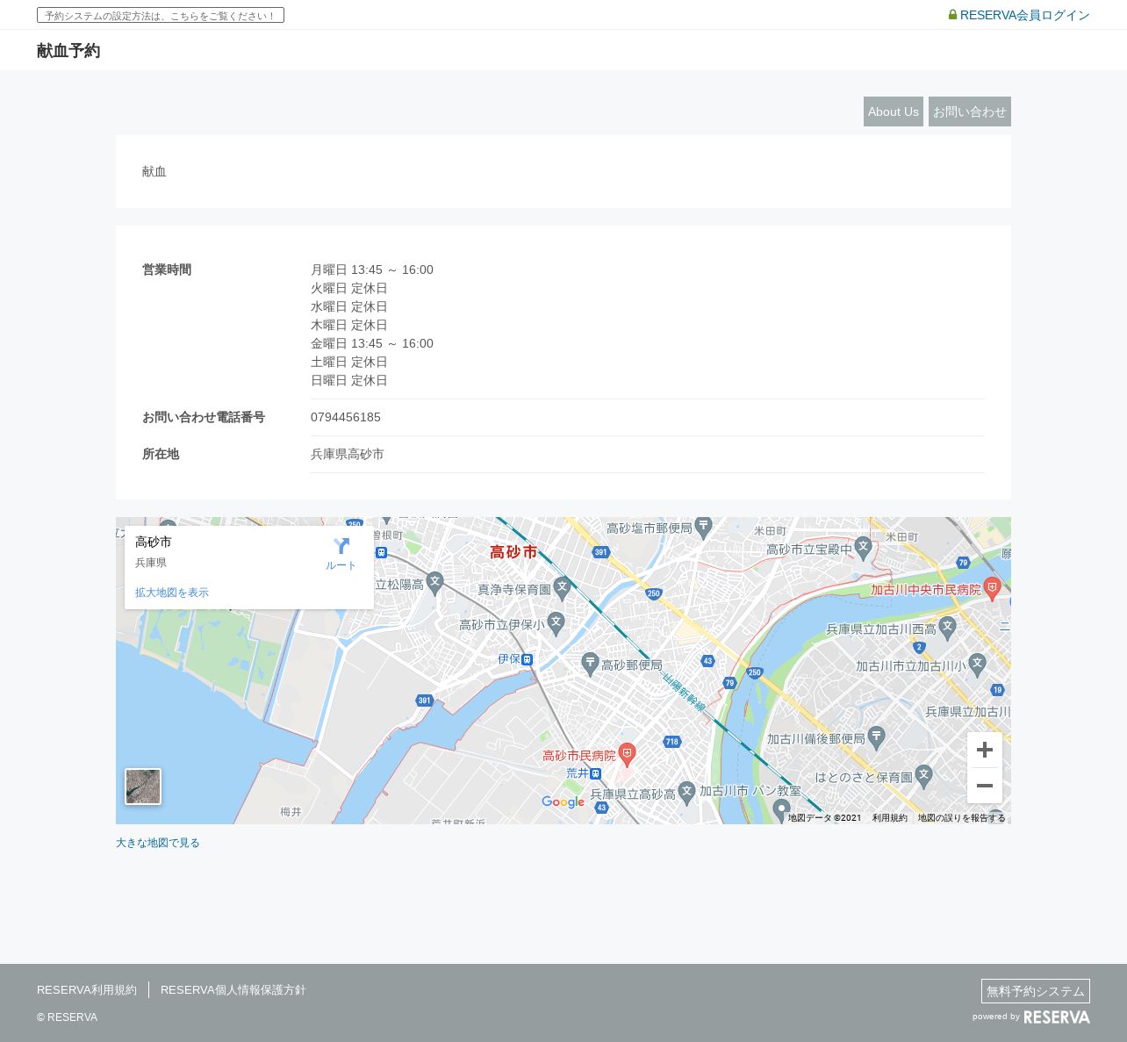
Task: Open RESERVA利用規約 terms in the footer
Action: tap(87, 990)
